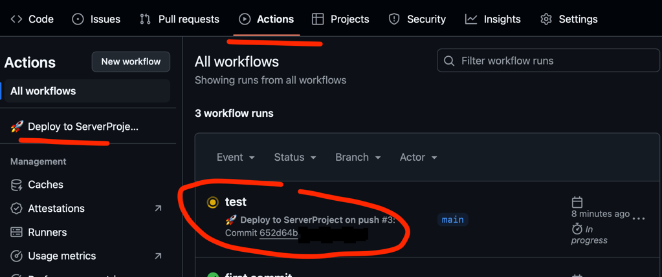662x277 pixels.
Task: Switch to the Issues tab
Action: [96, 19]
